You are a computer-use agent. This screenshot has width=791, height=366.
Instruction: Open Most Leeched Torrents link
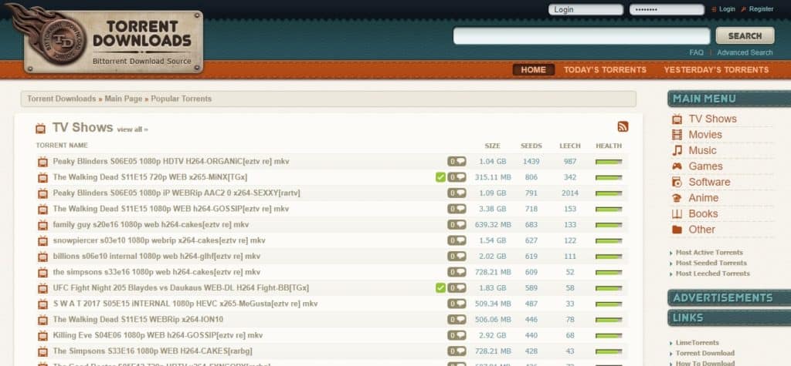[712, 274]
